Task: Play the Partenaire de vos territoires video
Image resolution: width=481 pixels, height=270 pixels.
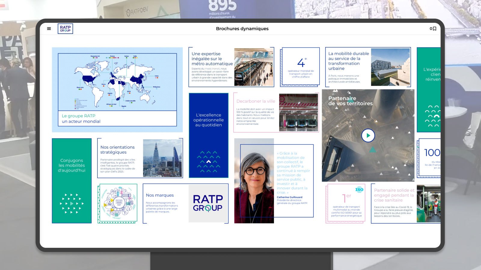Action: click(x=368, y=136)
